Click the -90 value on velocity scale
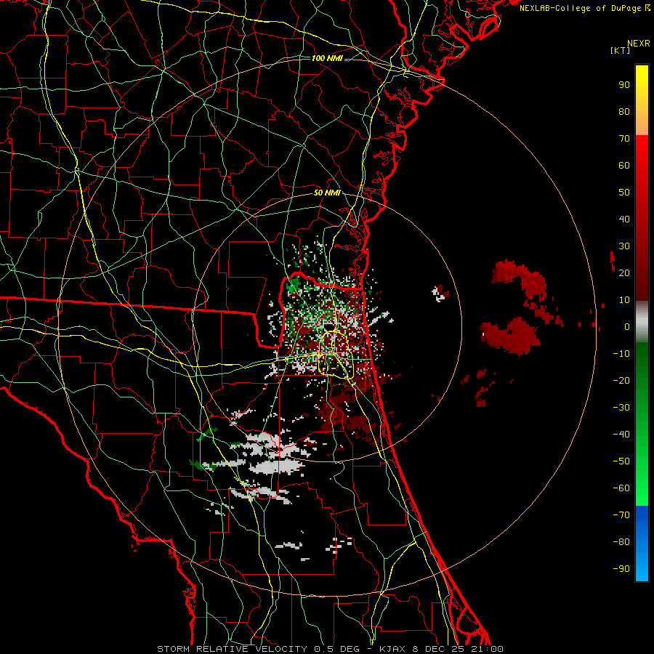This screenshot has width=654, height=654. (621, 569)
